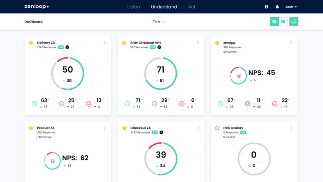The height and width of the screenshot is (182, 323).
Task: Click Delivery ZA detractors sad face icon
Action: tap(89, 103)
